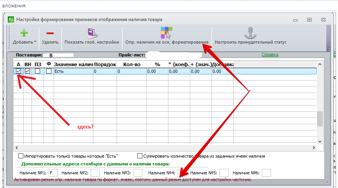Click the horizontal scrollbar right arrow
The height and width of the screenshot is (188, 338).
tap(314, 148)
